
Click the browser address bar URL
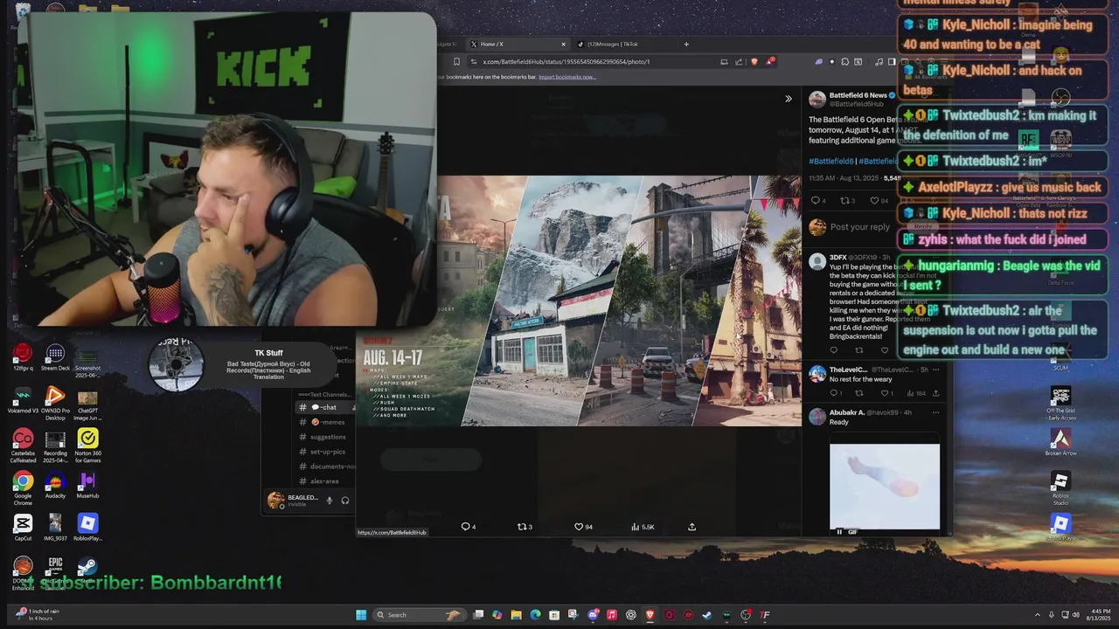[566, 62]
